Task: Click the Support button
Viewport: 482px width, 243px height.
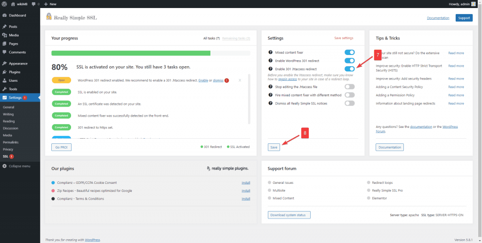Action: click(464, 18)
